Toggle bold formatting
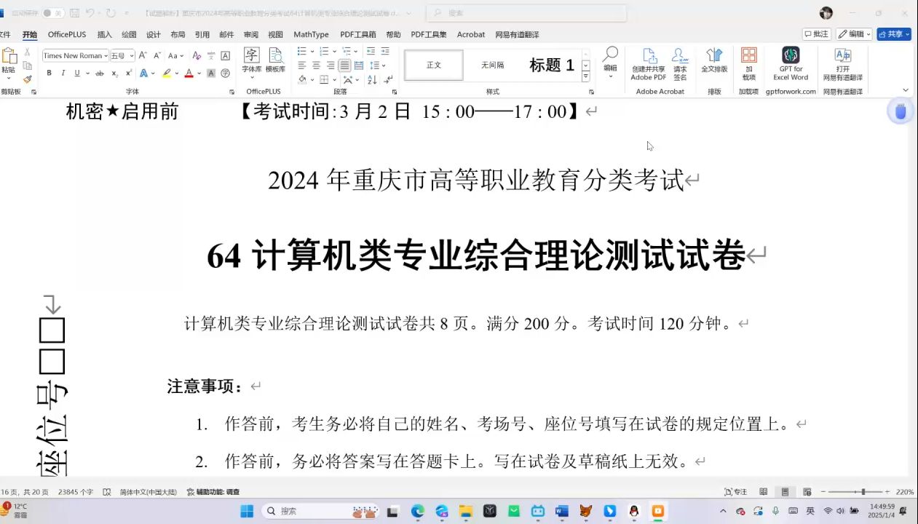 tap(49, 73)
